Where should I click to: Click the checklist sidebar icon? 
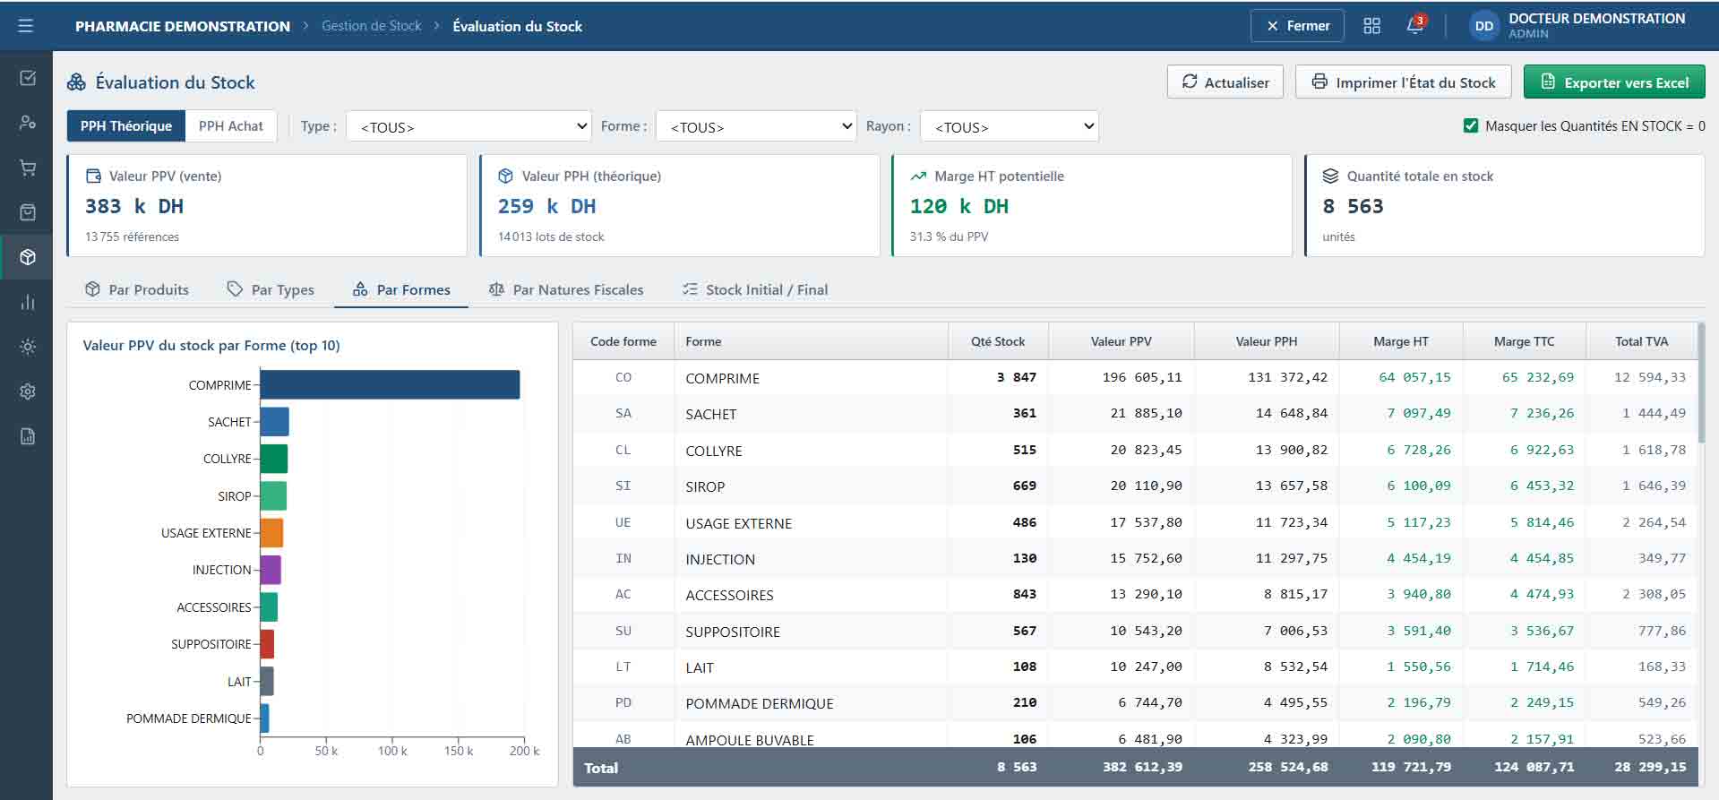click(x=28, y=78)
